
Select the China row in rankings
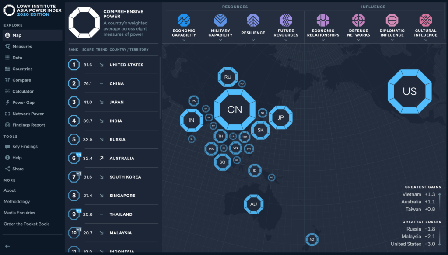[113, 83]
